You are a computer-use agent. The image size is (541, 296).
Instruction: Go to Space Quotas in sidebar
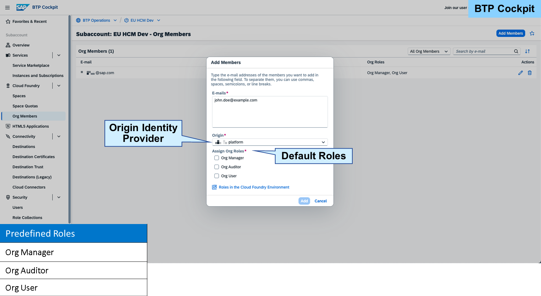coord(25,106)
